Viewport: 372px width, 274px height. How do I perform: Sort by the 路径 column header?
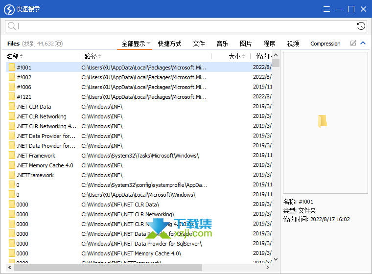pyautogui.click(x=91, y=56)
